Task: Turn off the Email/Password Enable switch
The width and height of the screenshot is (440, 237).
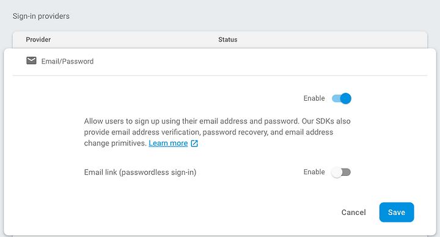Action: pos(341,98)
